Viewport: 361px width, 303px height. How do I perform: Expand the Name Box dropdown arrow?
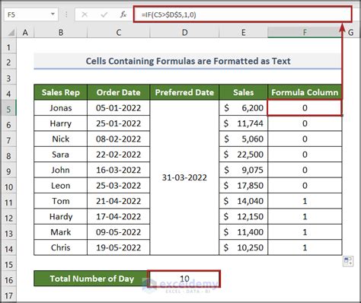(53, 14)
